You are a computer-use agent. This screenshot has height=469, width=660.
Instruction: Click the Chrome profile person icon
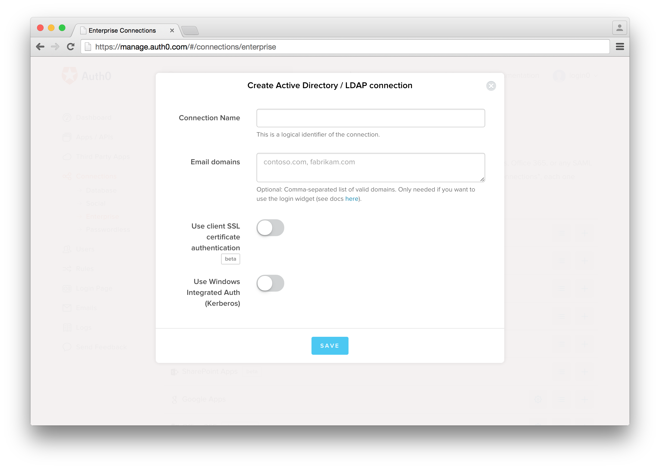[619, 28]
